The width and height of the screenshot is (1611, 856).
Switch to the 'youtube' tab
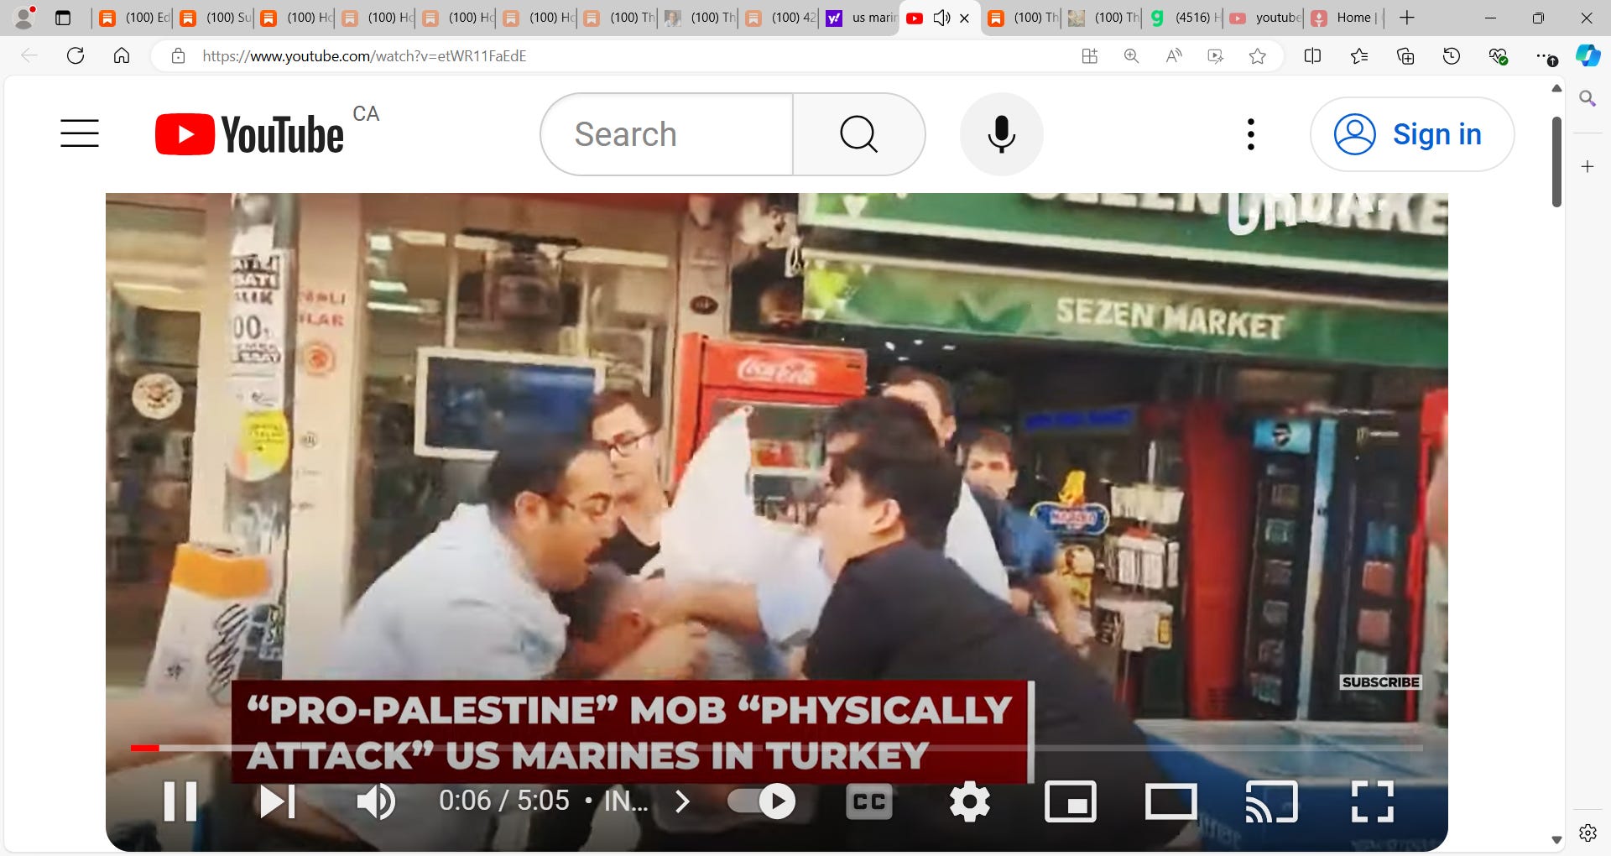[1264, 18]
